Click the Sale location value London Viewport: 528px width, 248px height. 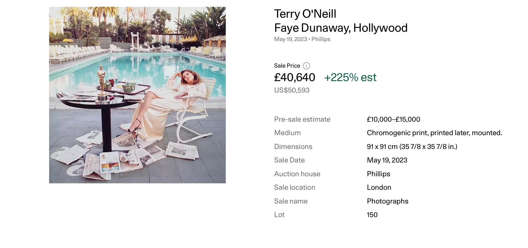click(x=379, y=187)
